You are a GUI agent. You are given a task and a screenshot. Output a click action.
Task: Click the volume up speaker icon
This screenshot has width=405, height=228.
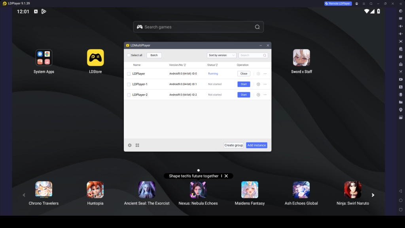(x=401, y=26)
